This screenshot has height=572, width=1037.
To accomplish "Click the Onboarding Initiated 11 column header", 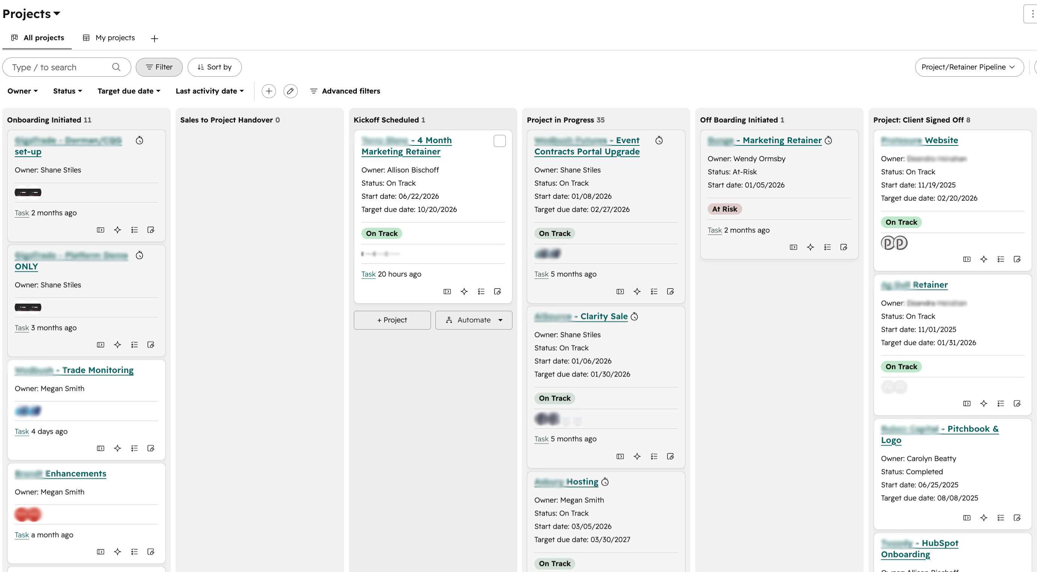I will pyautogui.click(x=49, y=120).
